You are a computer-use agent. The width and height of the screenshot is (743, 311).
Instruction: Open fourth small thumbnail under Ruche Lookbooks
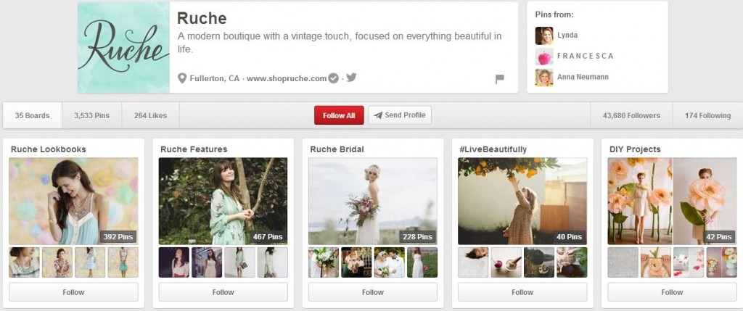[x=123, y=262]
